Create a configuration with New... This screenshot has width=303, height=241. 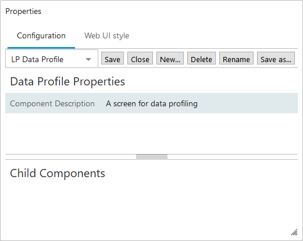tap(170, 58)
